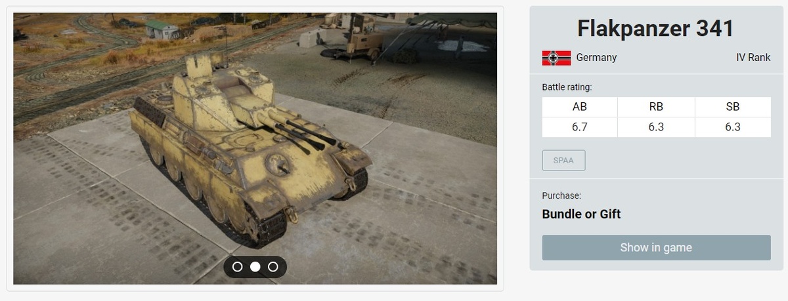Viewport: 788px width, 301px height.
Task: Select the AB battle rating column header
Action: coord(580,108)
